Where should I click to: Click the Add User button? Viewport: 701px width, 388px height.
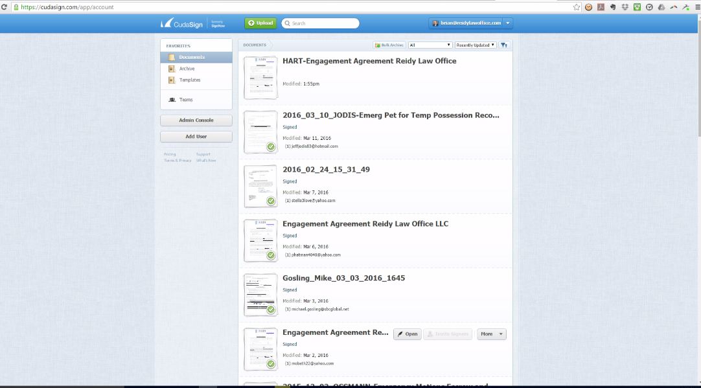pyautogui.click(x=196, y=137)
